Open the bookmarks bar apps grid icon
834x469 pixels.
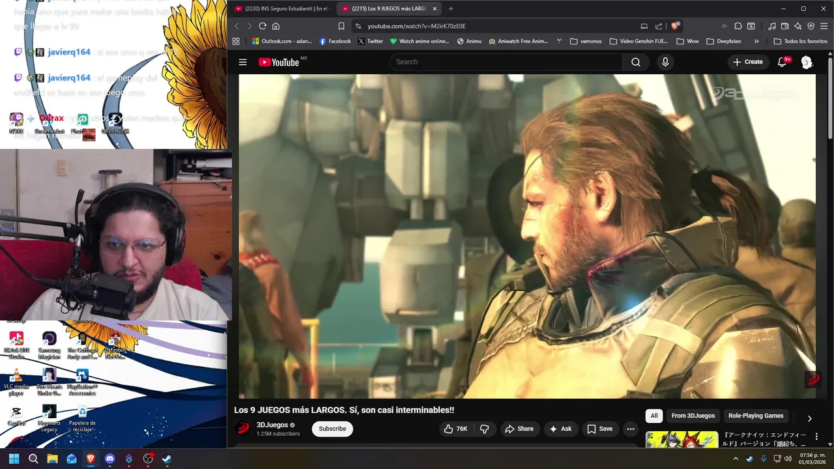[x=236, y=41]
